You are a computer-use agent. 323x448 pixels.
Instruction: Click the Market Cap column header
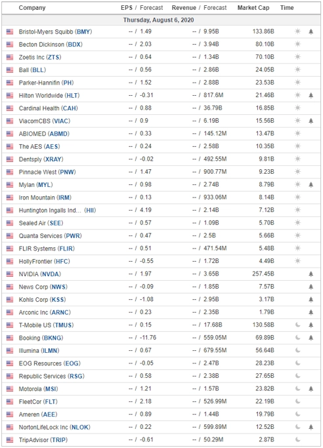[253, 8]
